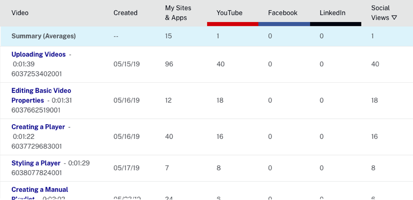The image size is (413, 200).
Task: Sort by the Created column header
Action: pos(125,13)
